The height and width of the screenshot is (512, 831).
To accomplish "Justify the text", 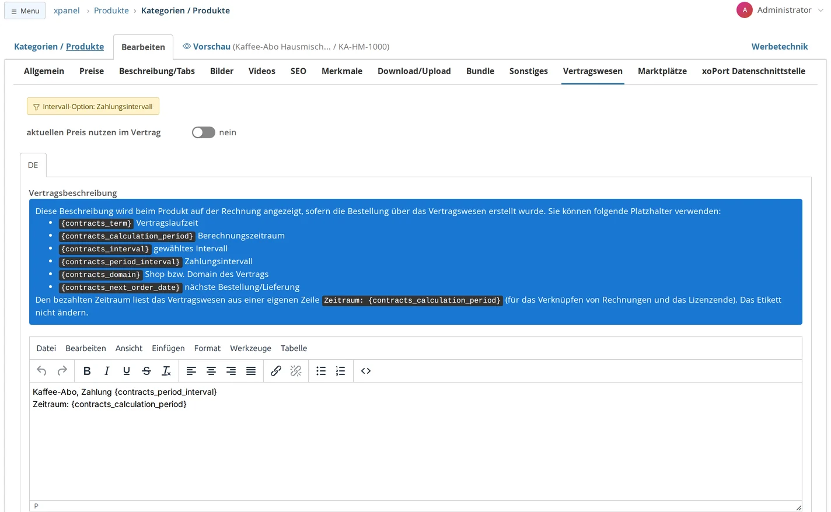I will pos(251,371).
